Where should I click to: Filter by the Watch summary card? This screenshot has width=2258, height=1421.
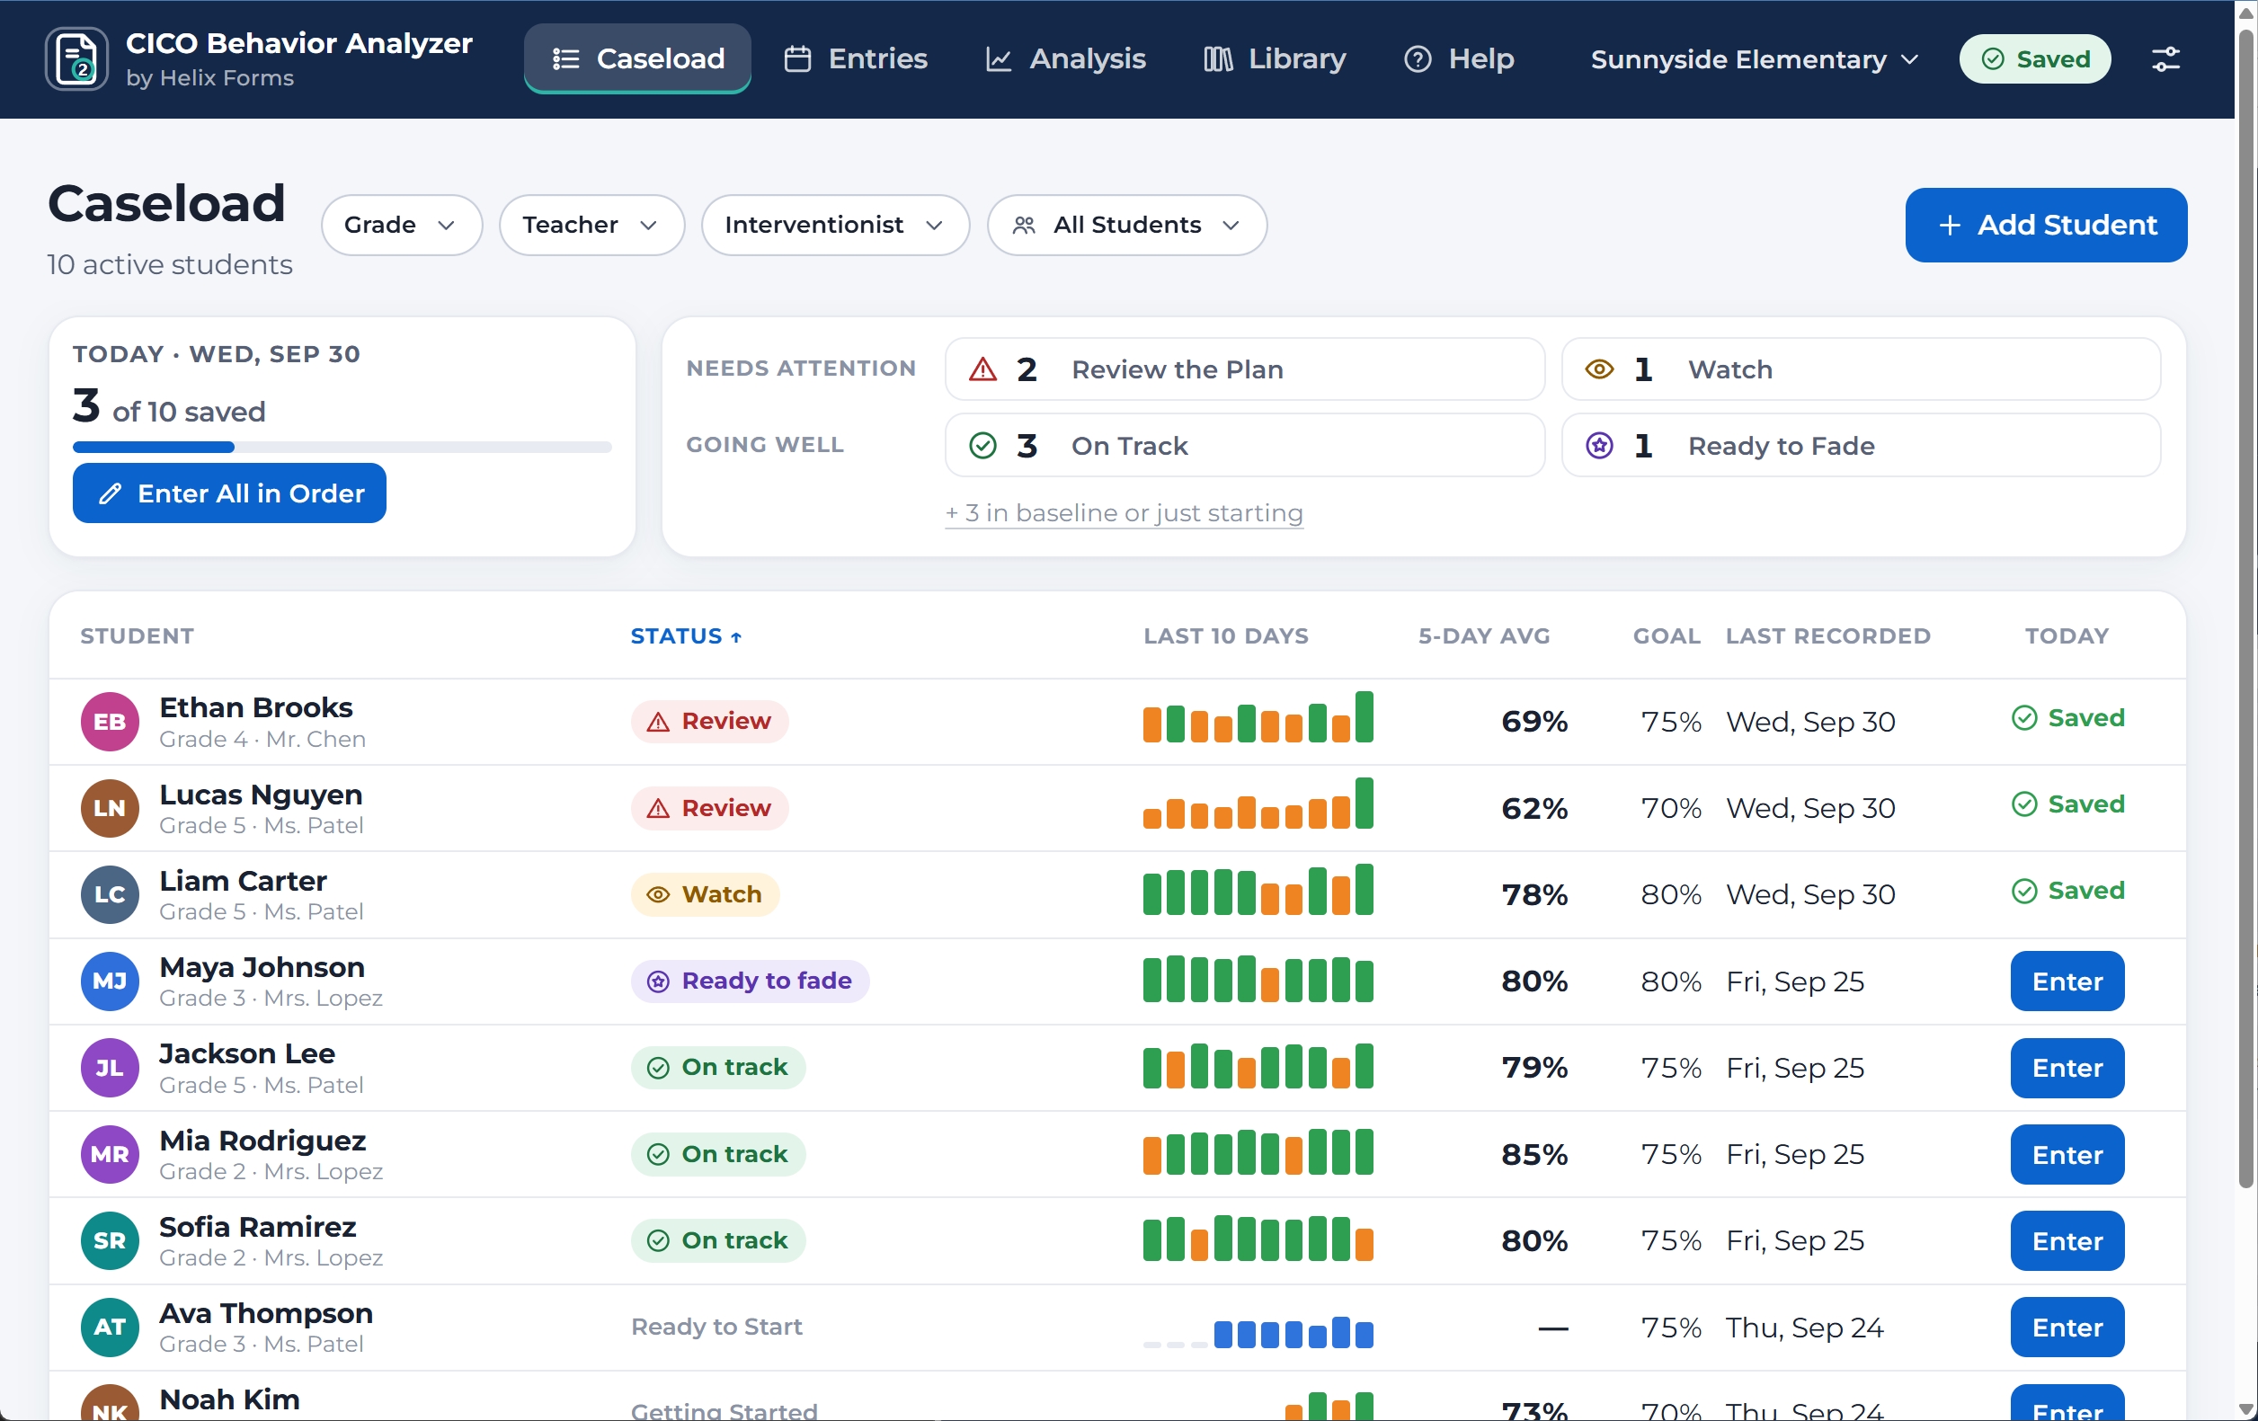coord(1861,369)
